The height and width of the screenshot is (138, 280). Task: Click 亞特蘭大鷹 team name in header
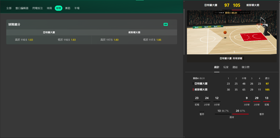point(211,5)
